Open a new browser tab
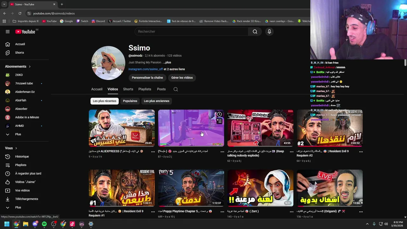This screenshot has width=407, height=229. click(x=62, y=4)
